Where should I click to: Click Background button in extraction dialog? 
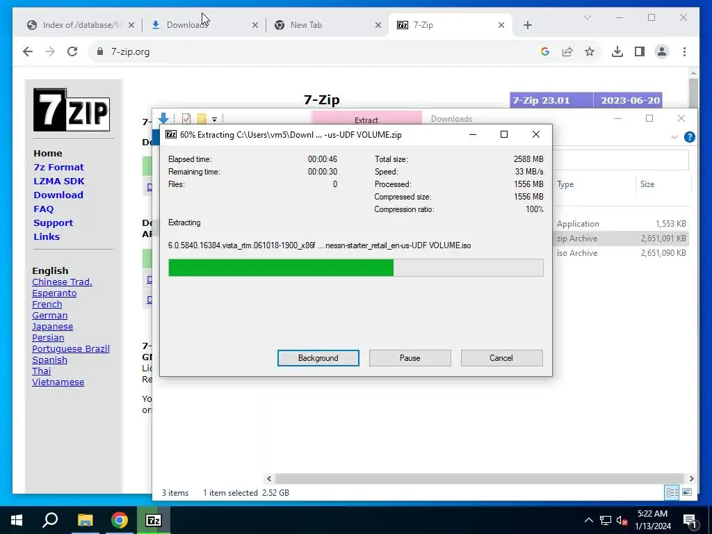[318, 358]
